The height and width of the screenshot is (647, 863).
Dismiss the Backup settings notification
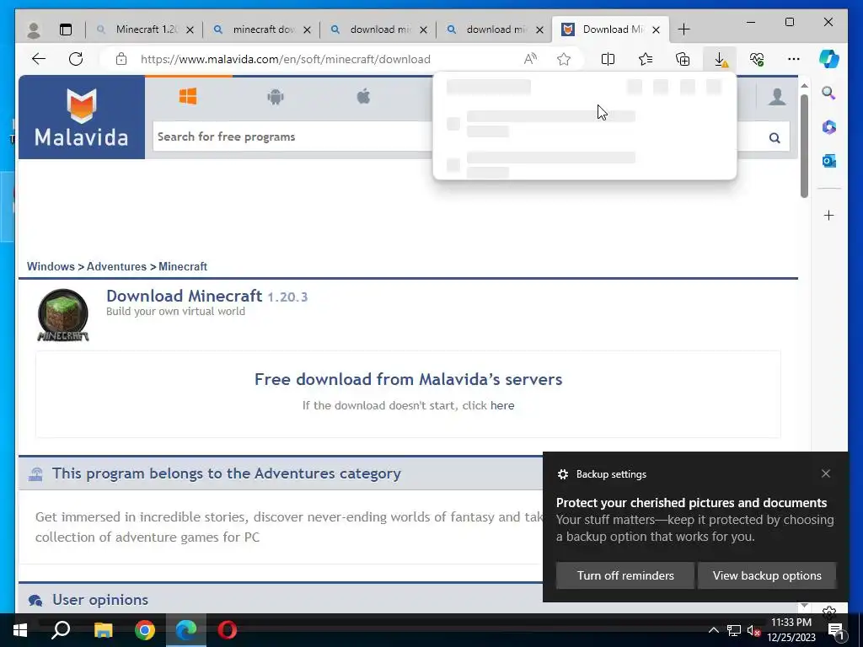coord(826,473)
